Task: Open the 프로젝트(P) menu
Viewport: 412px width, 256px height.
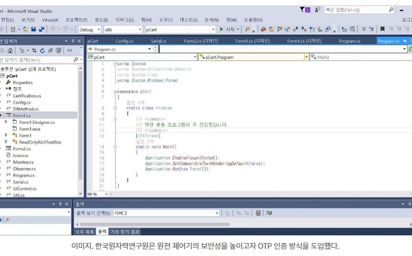Action: click(x=76, y=20)
